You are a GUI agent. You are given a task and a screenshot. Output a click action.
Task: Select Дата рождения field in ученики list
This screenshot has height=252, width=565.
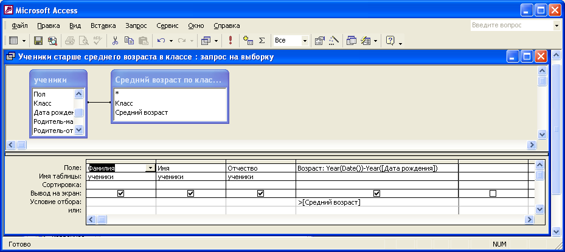pos(53,112)
